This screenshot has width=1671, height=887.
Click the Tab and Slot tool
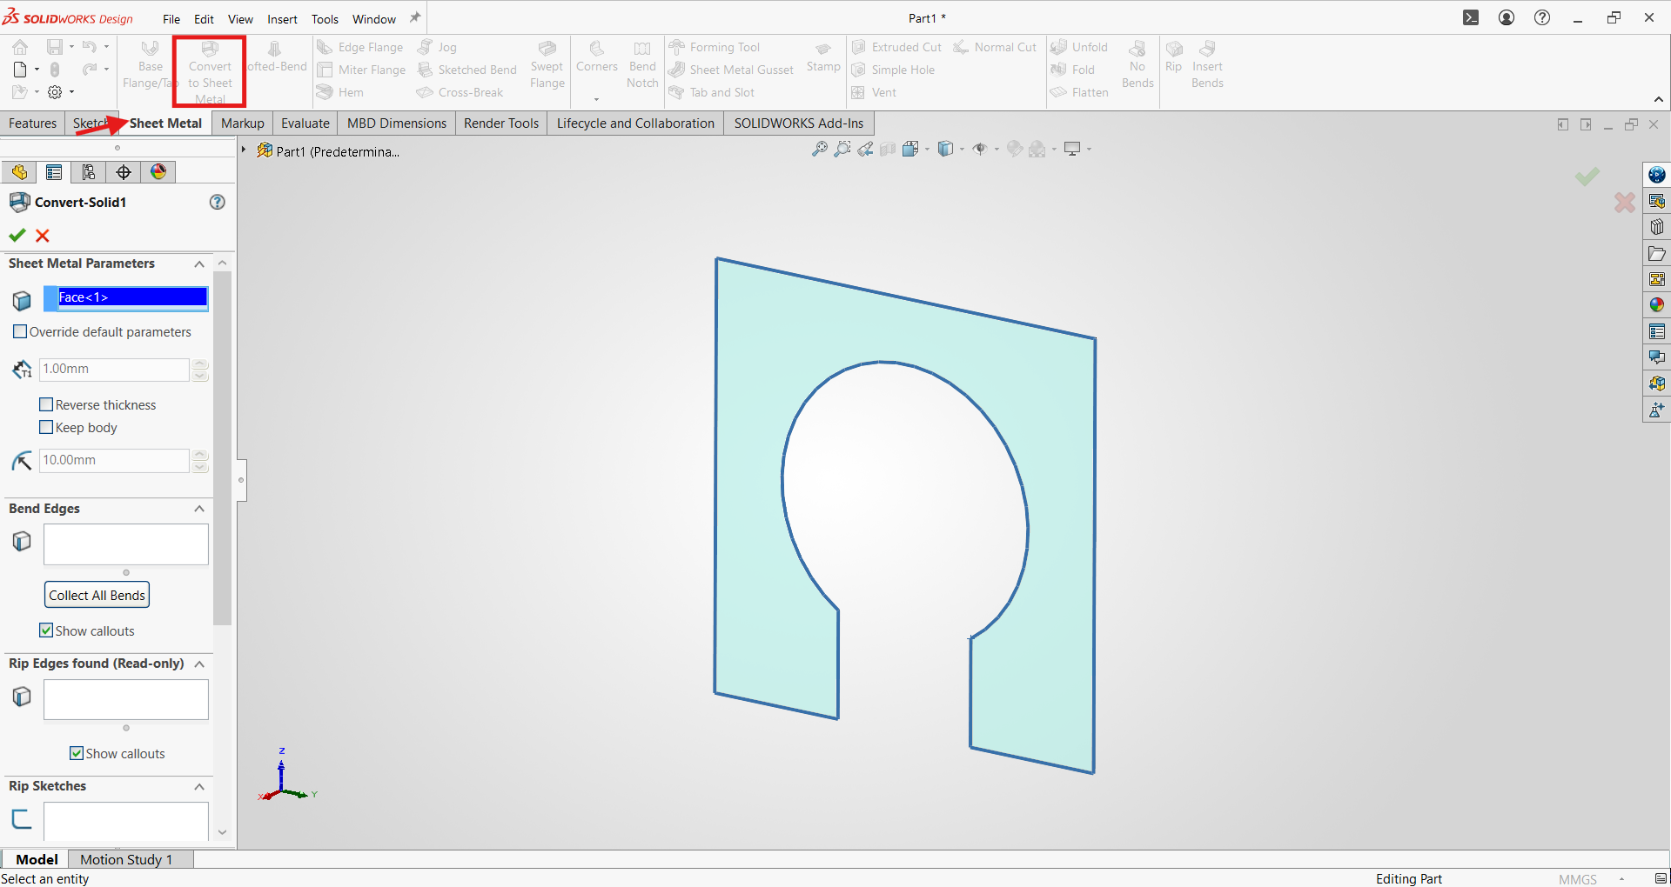click(712, 92)
